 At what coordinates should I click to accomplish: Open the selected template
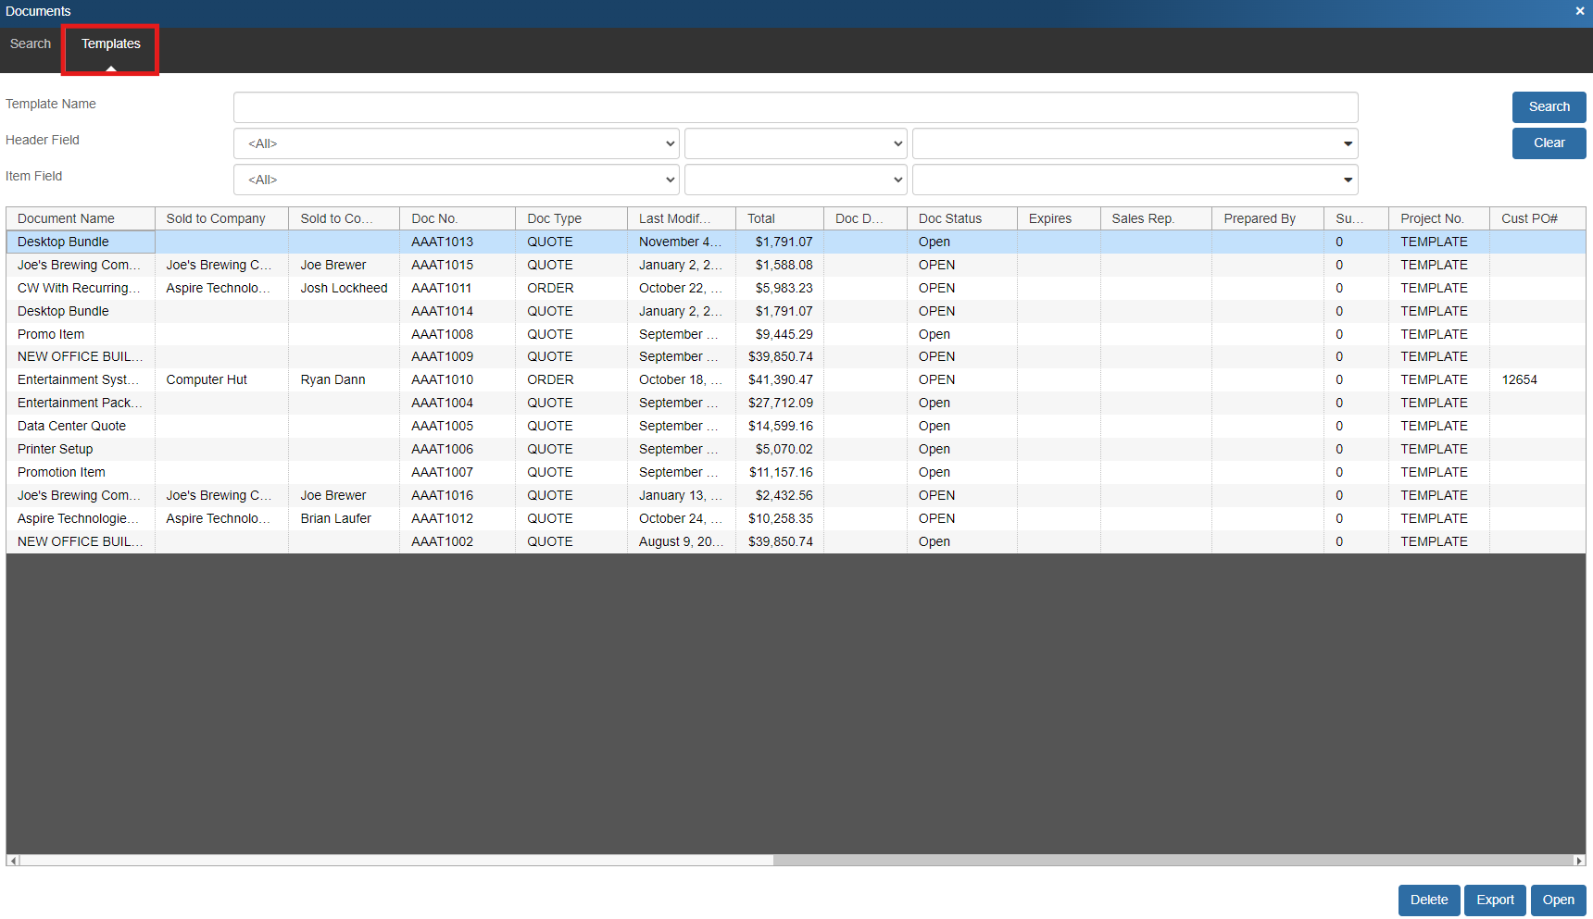coord(1558,900)
